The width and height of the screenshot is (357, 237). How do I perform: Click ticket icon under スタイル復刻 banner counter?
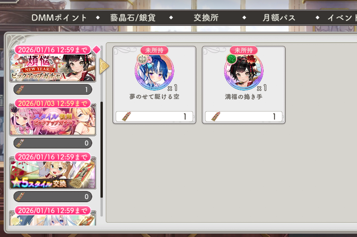(x=20, y=143)
